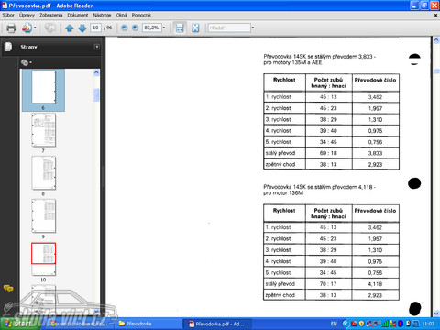Open the thumbnail options gear dropdown

click(27, 62)
